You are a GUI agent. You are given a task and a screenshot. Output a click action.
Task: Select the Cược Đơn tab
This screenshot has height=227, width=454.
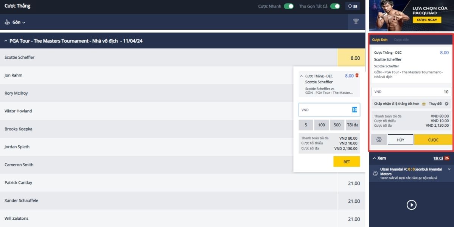coord(380,40)
